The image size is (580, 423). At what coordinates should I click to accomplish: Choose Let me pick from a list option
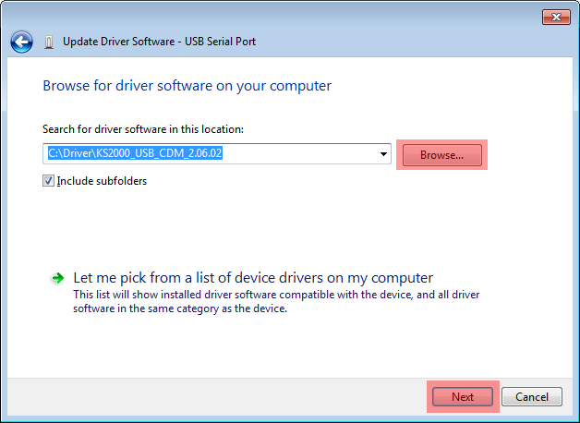click(253, 278)
